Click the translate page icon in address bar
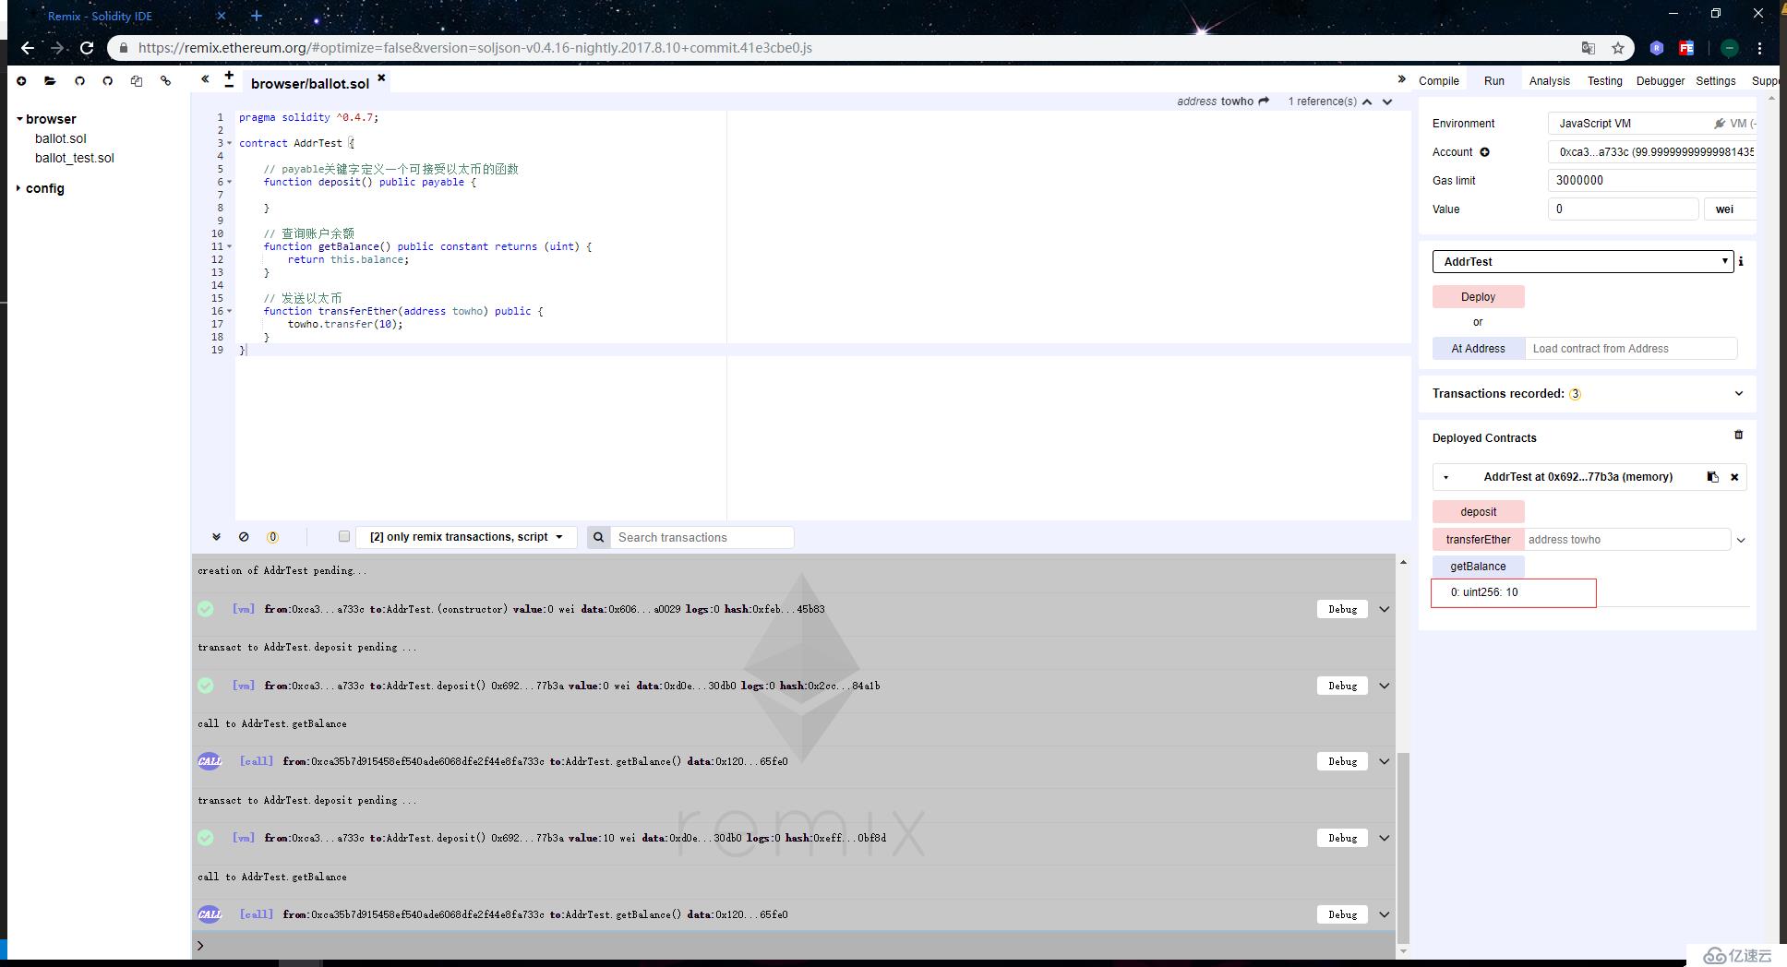The width and height of the screenshot is (1787, 967). [x=1588, y=48]
